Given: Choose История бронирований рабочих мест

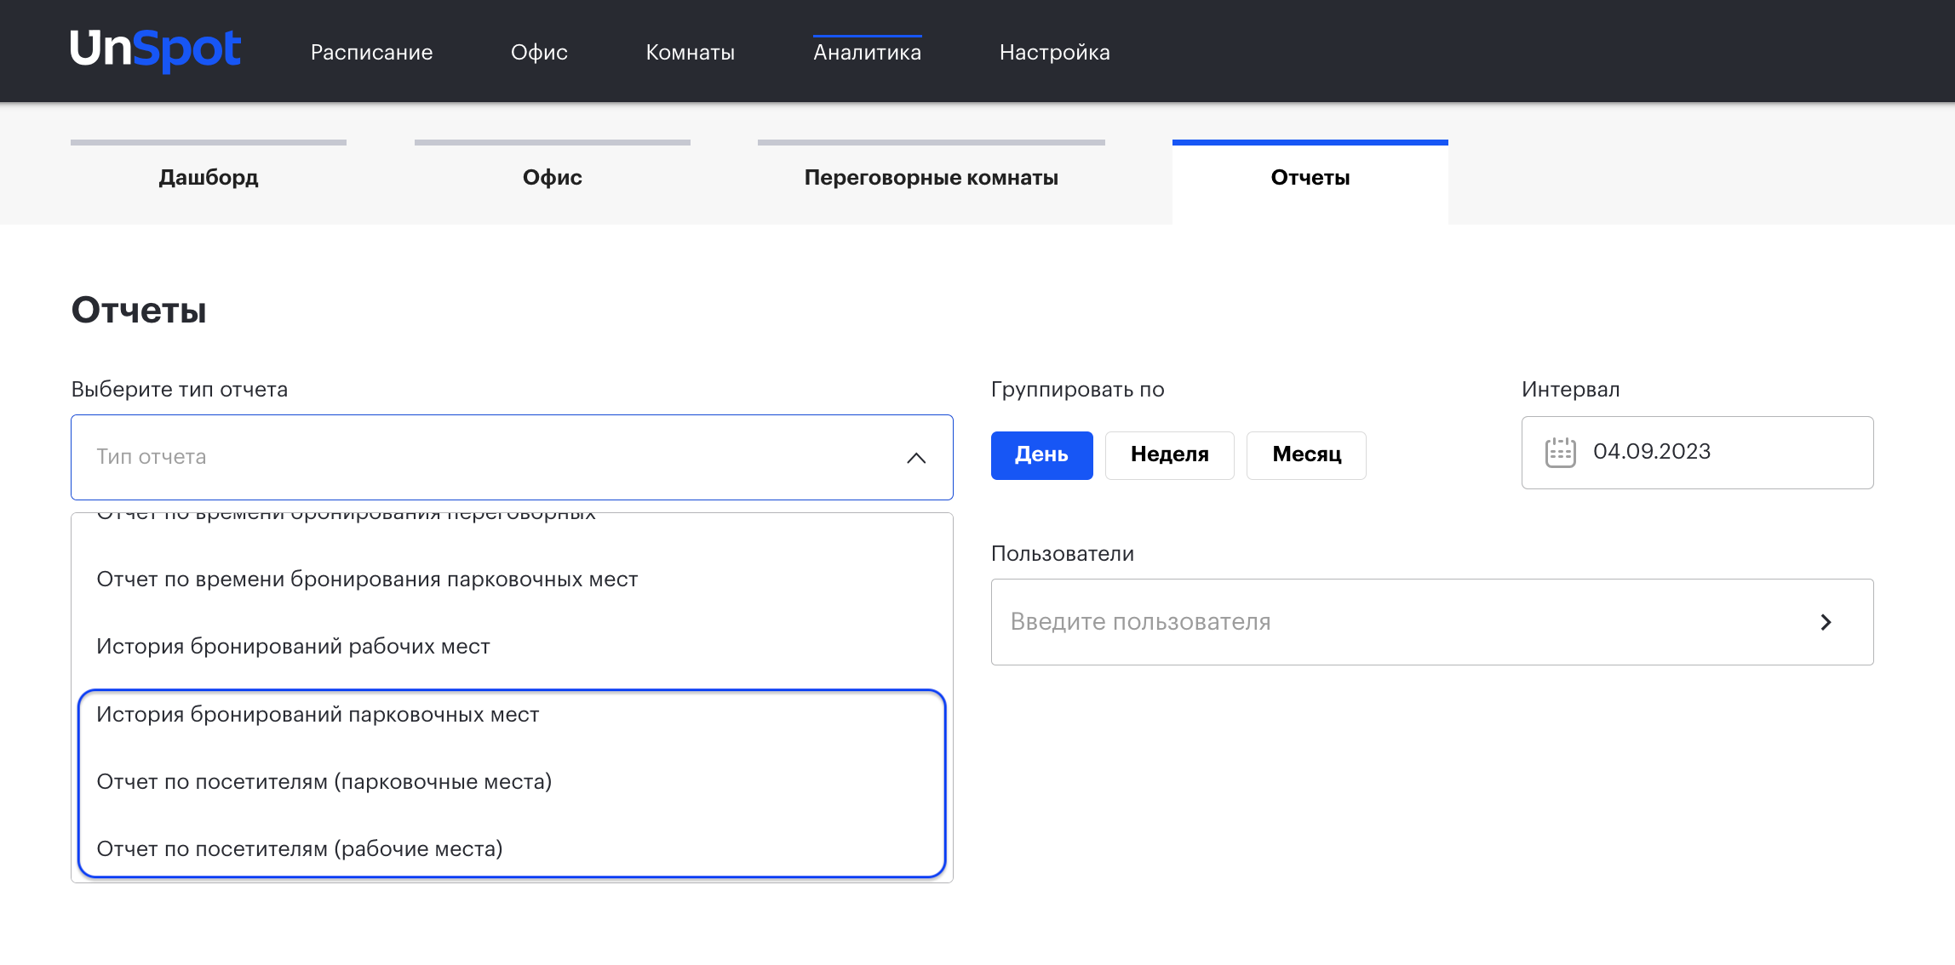Looking at the screenshot, I should pos(512,647).
